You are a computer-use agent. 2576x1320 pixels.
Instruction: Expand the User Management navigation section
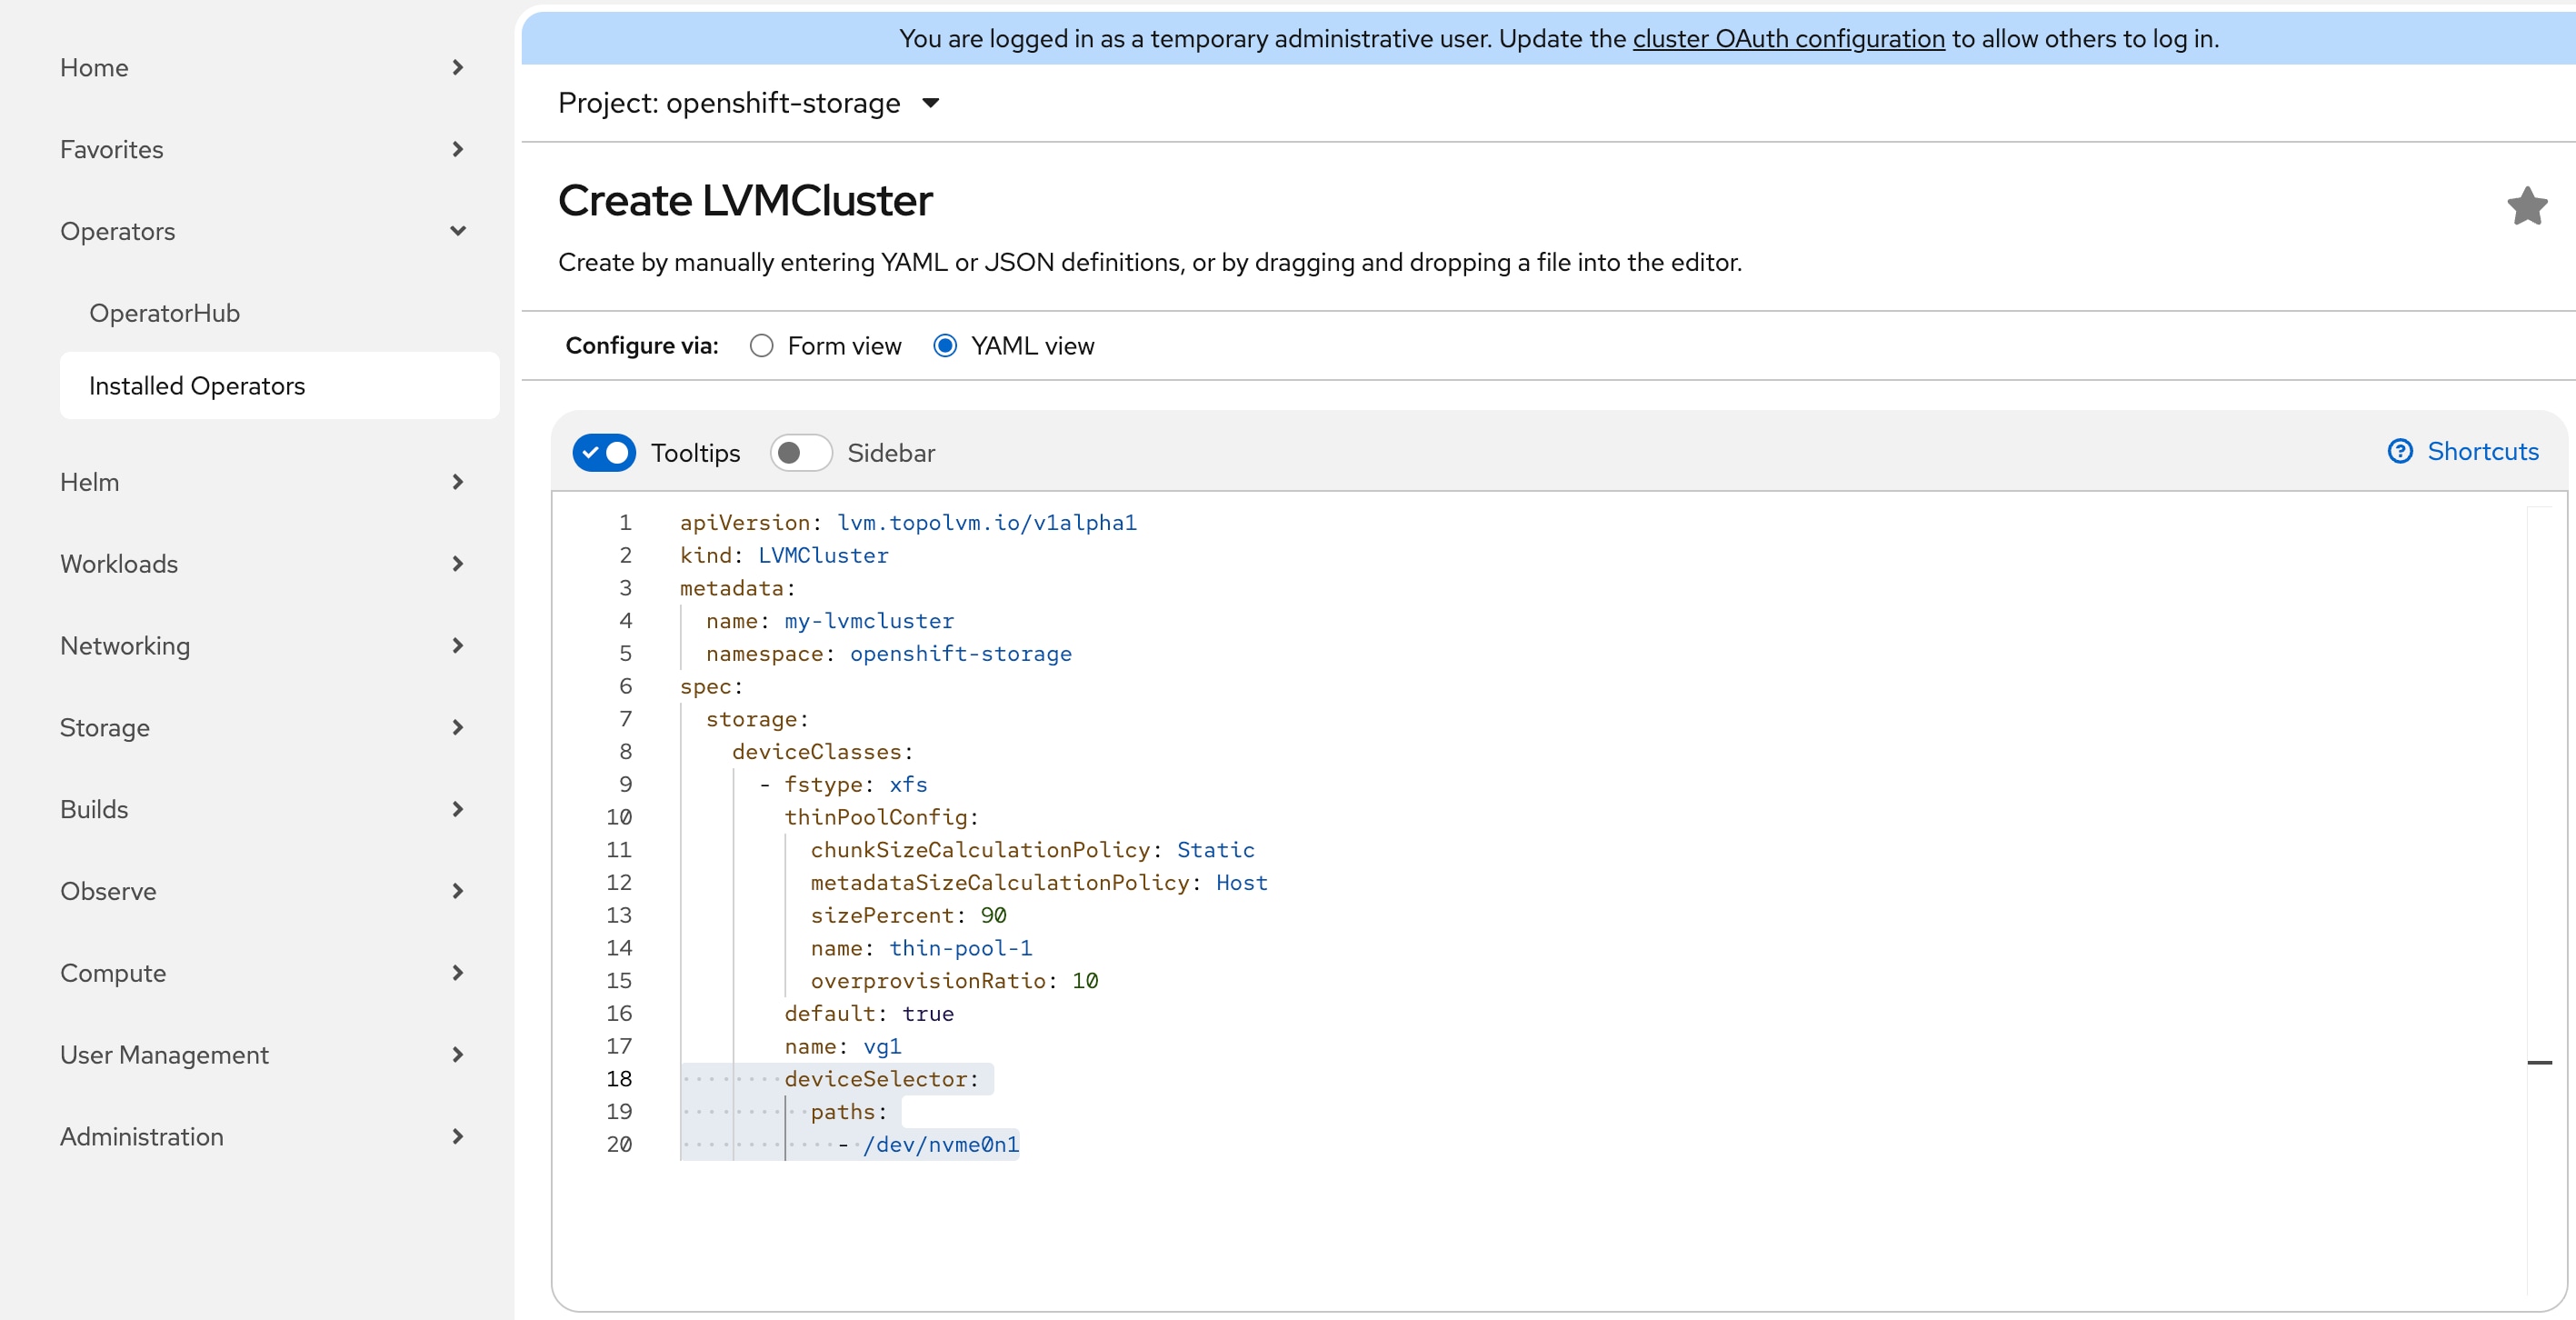coord(264,1056)
